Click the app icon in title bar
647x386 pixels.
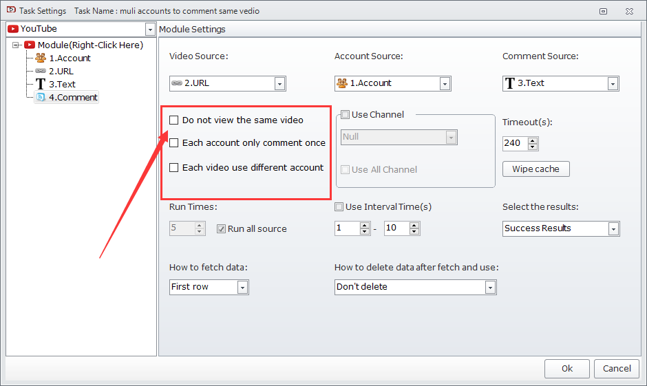11,10
